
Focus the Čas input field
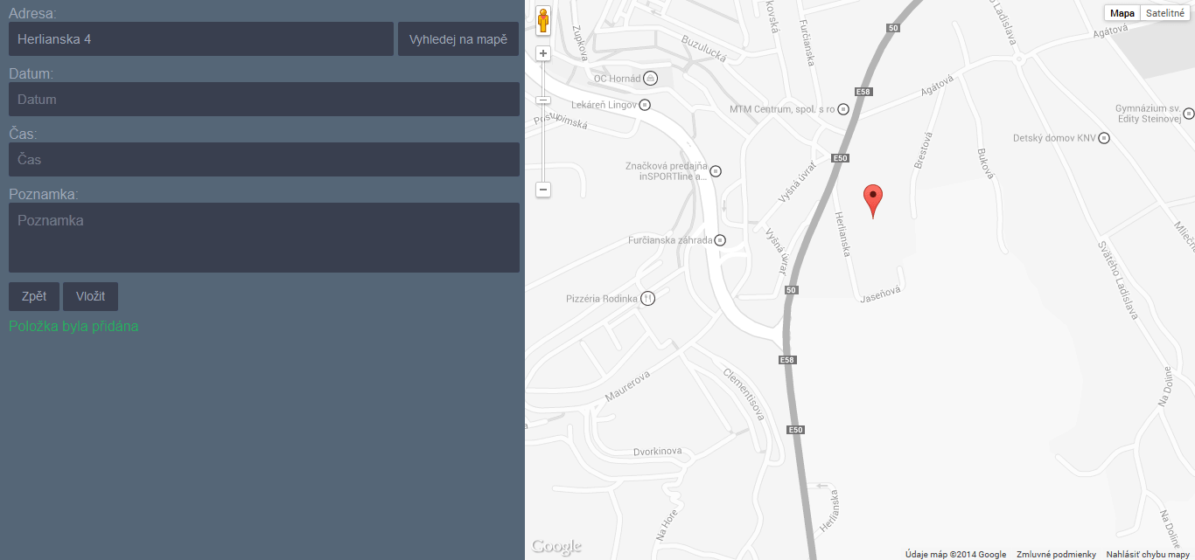(264, 160)
